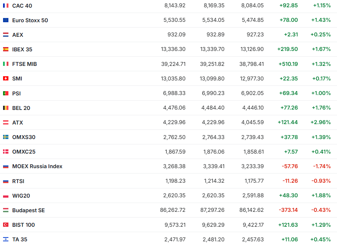Click the French flag icon beside CAC 40
This screenshot has height=244, width=337.
point(6,5)
